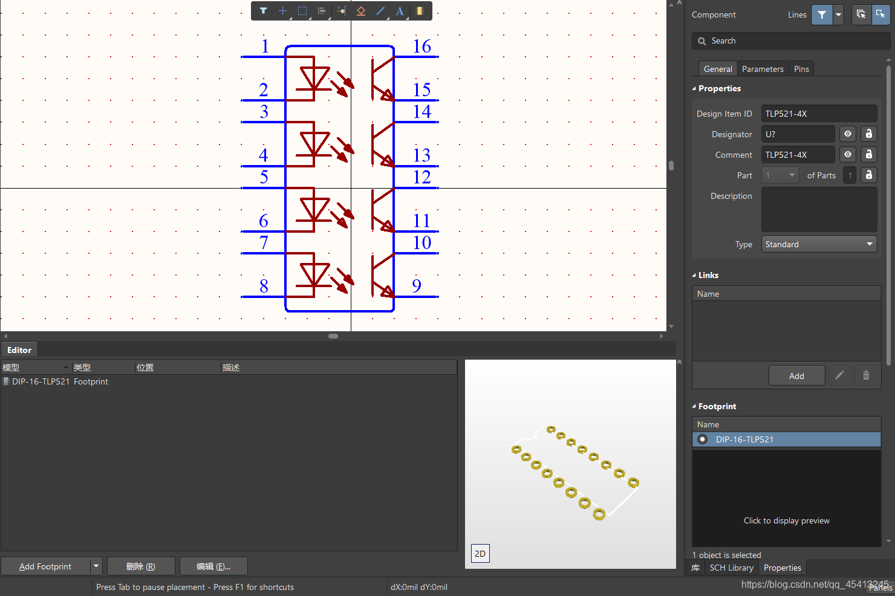Select the place pin tool
This screenshot has width=895, height=596.
(342, 11)
